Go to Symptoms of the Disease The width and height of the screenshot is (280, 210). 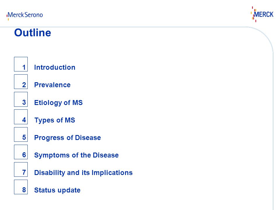(76, 155)
